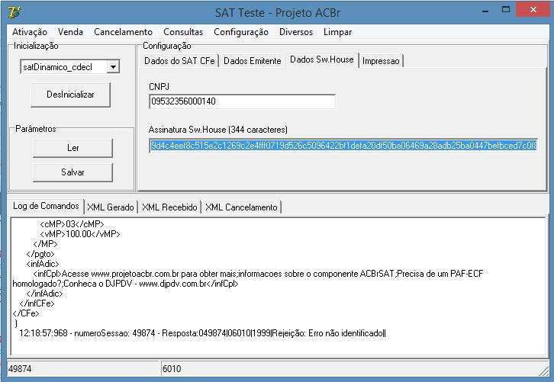The image size is (554, 382).
Task: Open the Ativação menu
Action: click(30, 32)
